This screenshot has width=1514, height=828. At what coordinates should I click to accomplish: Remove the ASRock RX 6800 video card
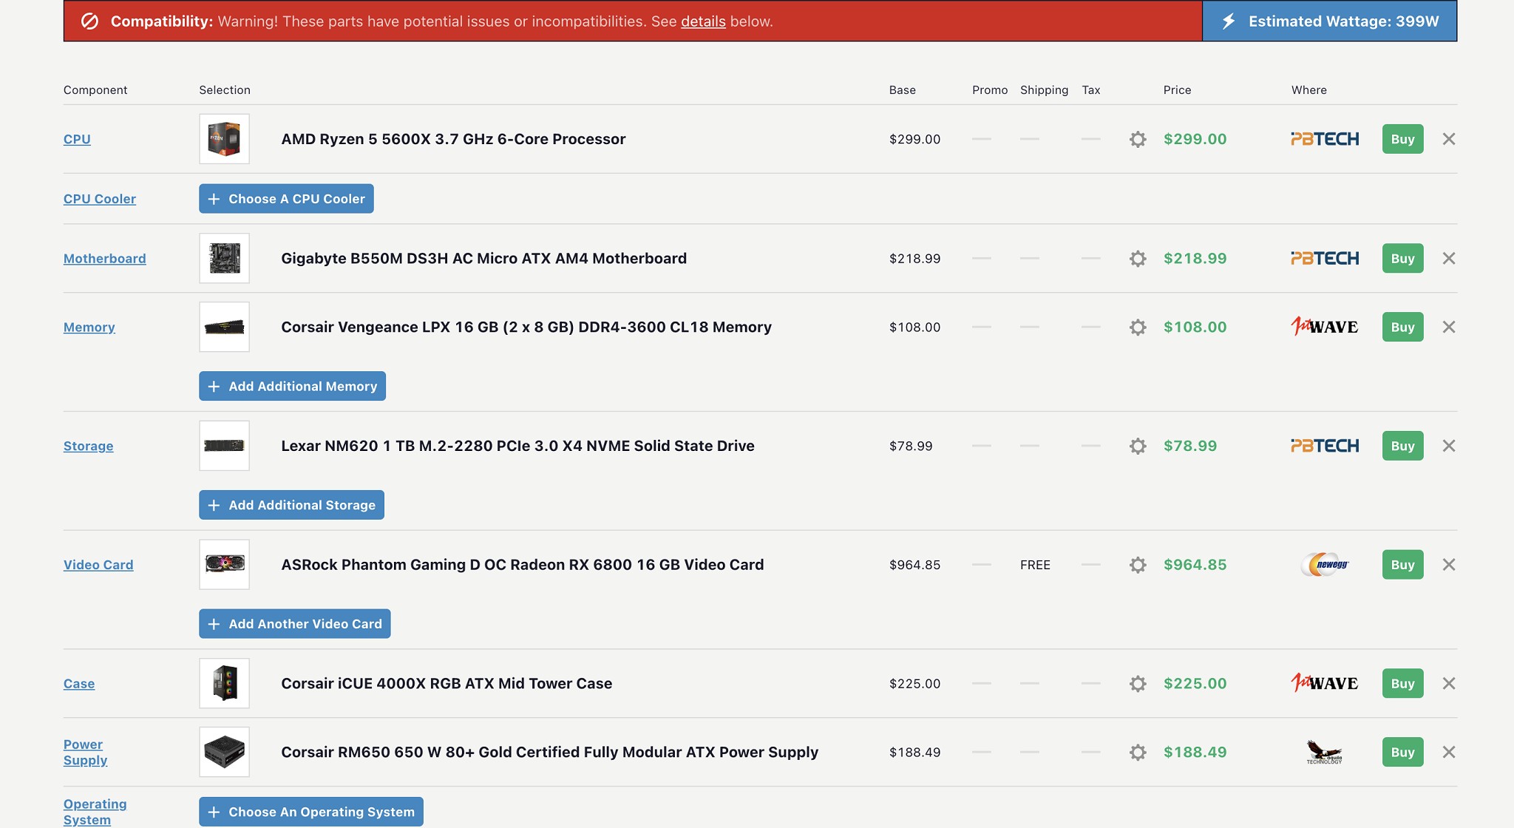[1449, 565]
